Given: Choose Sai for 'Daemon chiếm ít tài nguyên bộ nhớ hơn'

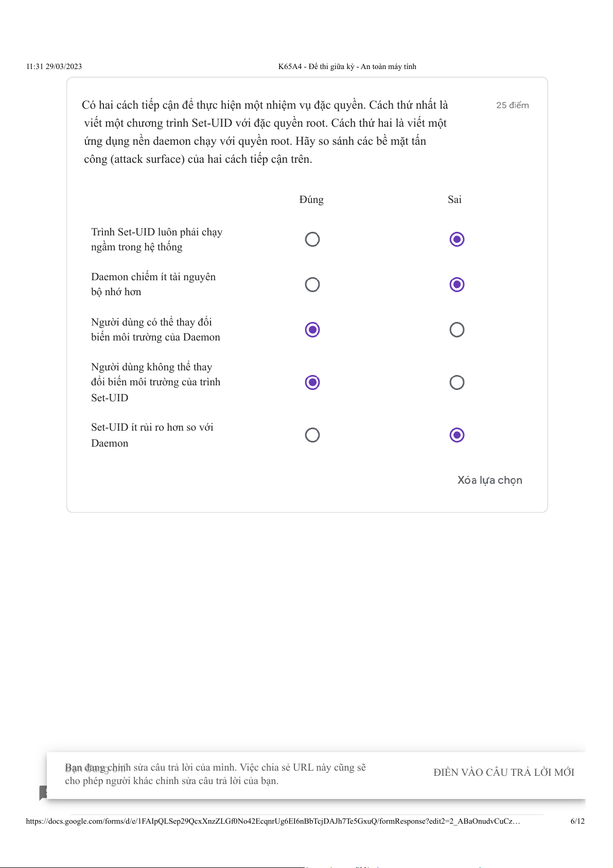Looking at the screenshot, I should click(x=457, y=284).
